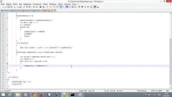172x97 pixels.
Task: Open the Кодировки menu
Action: tap(27, 4)
